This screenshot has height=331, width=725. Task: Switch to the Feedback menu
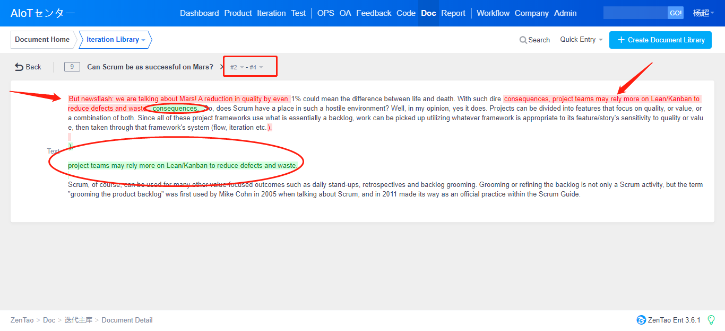(374, 13)
